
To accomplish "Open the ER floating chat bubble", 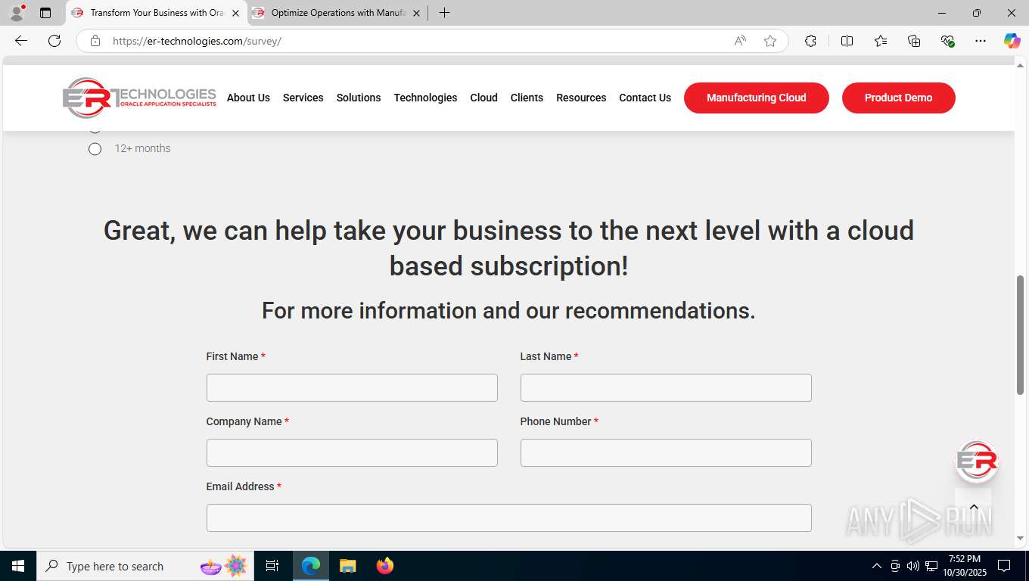I will tap(976, 461).
